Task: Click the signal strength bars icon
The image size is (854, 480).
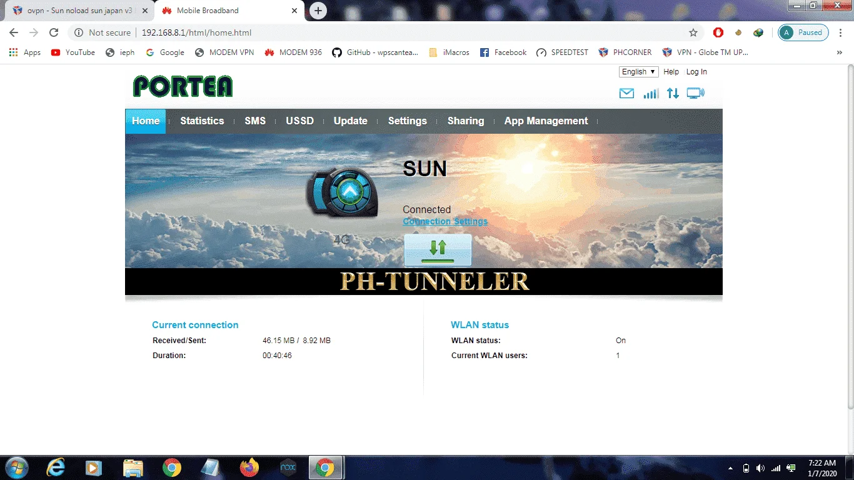Action: pos(651,93)
